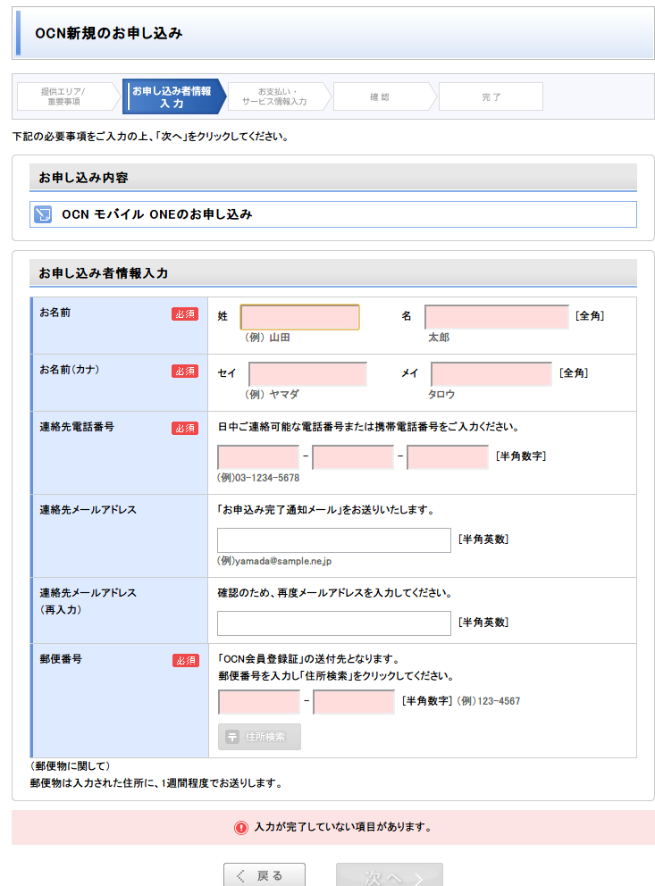Screen dimensions: 655x886
Task: Select the 提供エリア/重要事項 step tab
Action: pyautogui.click(x=64, y=96)
